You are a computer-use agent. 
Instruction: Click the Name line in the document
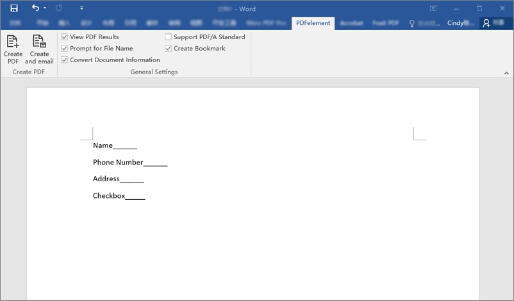point(115,145)
